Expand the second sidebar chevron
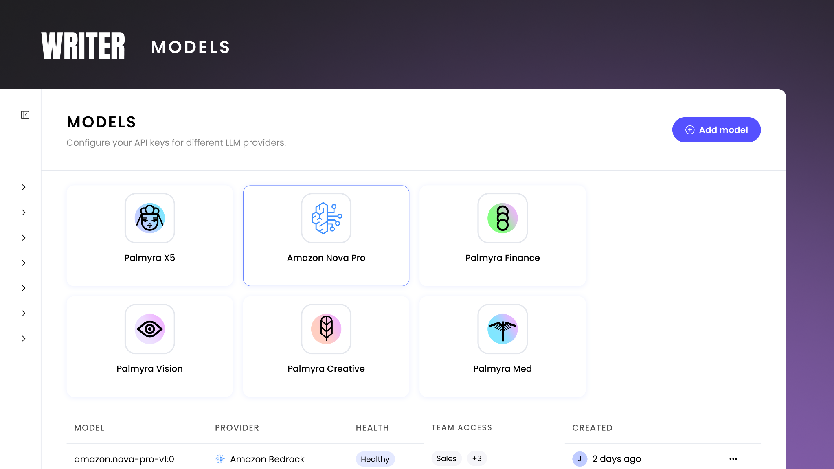The height and width of the screenshot is (469, 834). [x=24, y=213]
